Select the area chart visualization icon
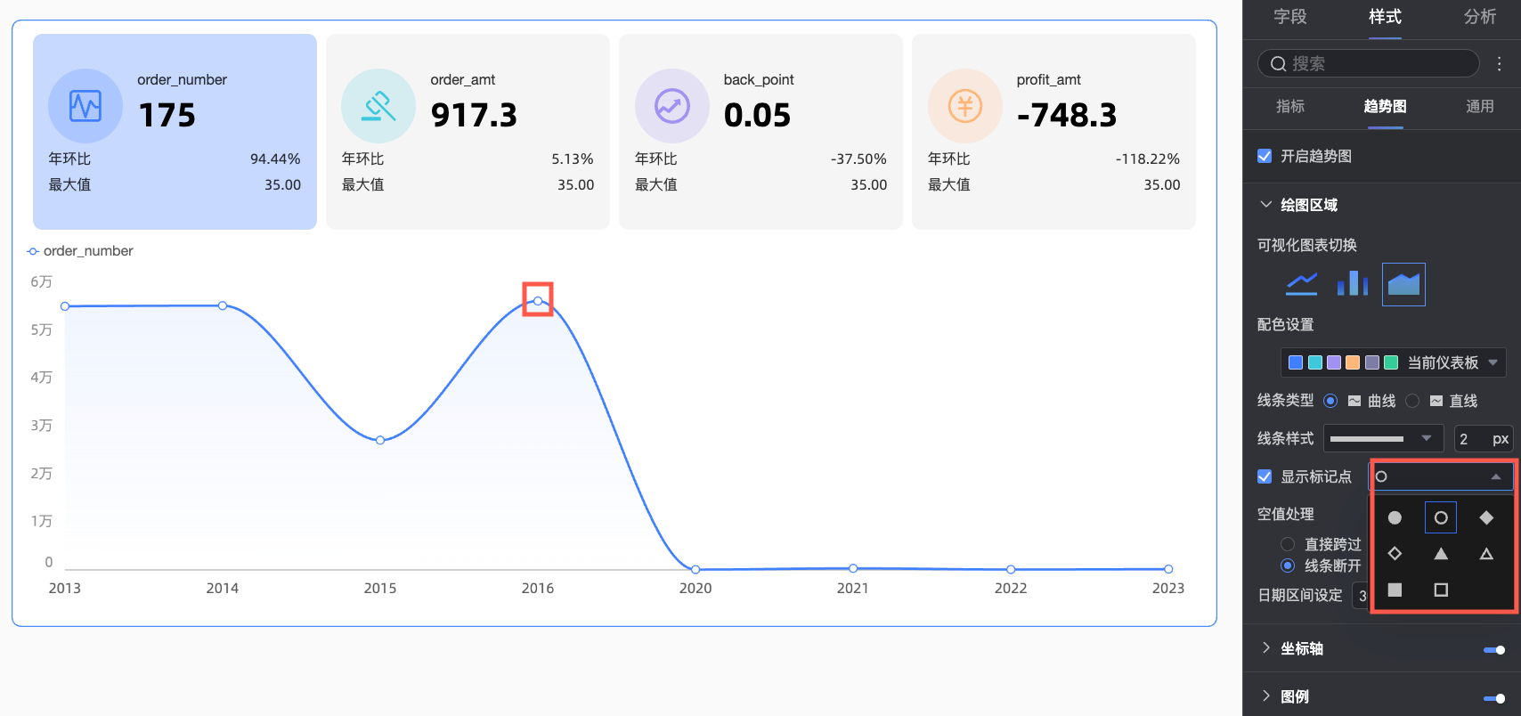 [1403, 284]
